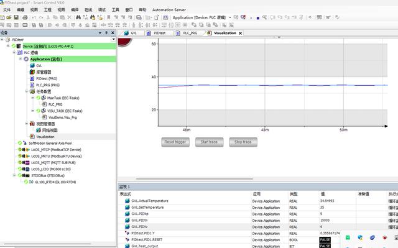Screen dimensions: 398x248
Task: Collapse the PLC 逻辑 node
Action: pyautogui.click(x=14, y=52)
